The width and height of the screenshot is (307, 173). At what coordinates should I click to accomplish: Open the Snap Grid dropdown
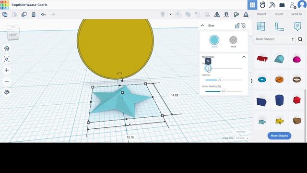242,138
